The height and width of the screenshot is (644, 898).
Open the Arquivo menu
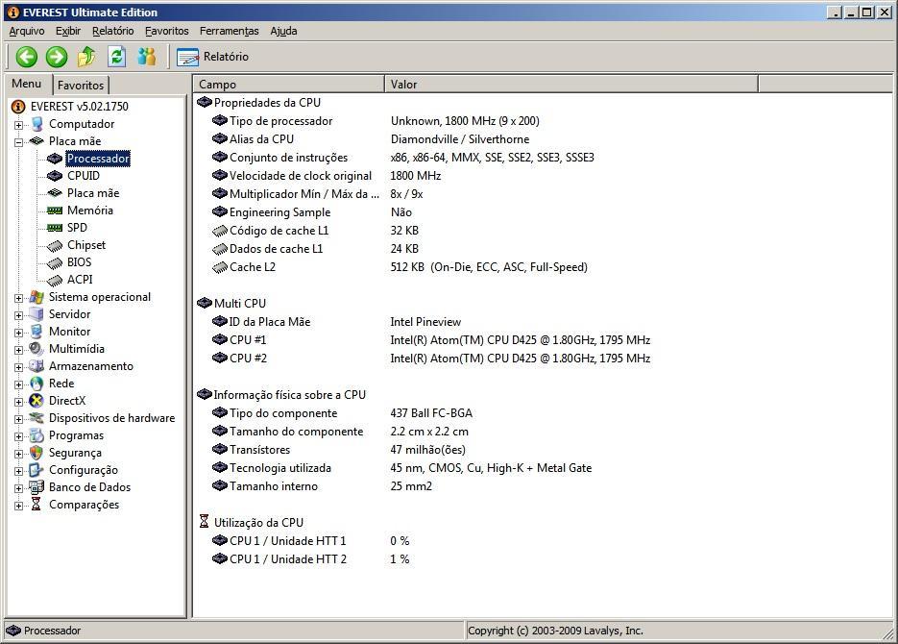26,31
